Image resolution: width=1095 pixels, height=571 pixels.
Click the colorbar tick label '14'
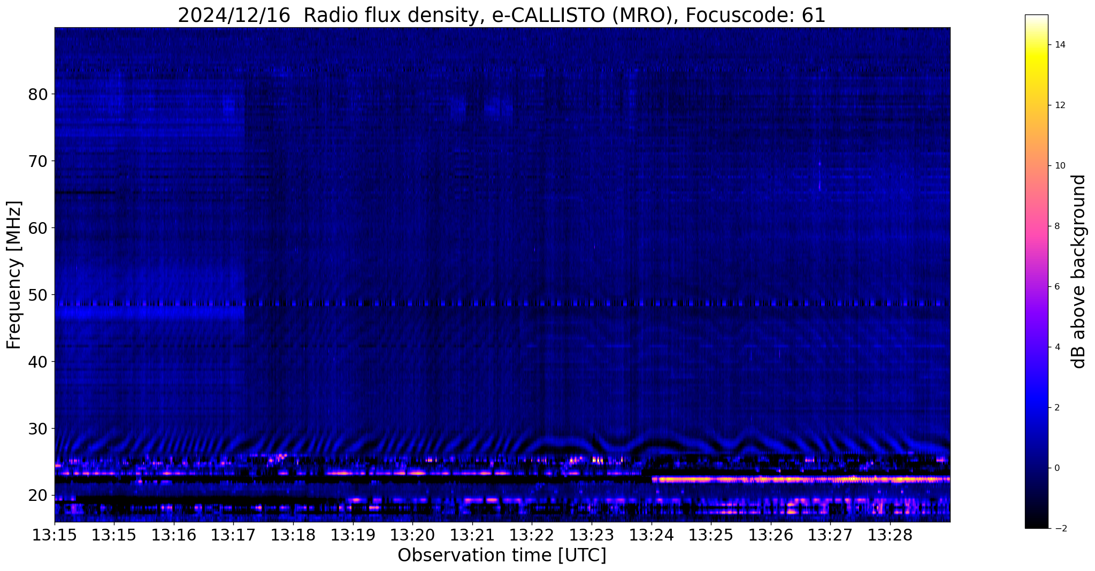click(1060, 45)
